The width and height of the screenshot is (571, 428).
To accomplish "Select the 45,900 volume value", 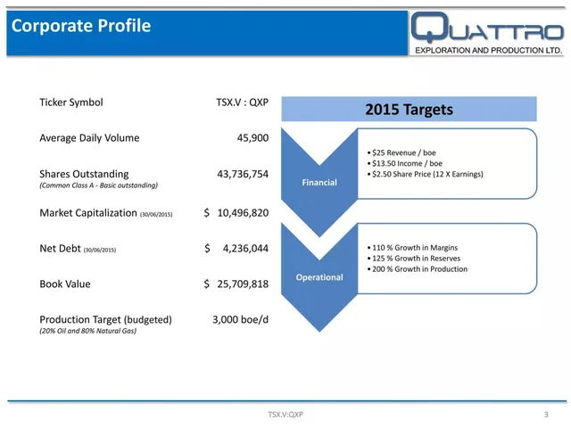I will click(252, 138).
